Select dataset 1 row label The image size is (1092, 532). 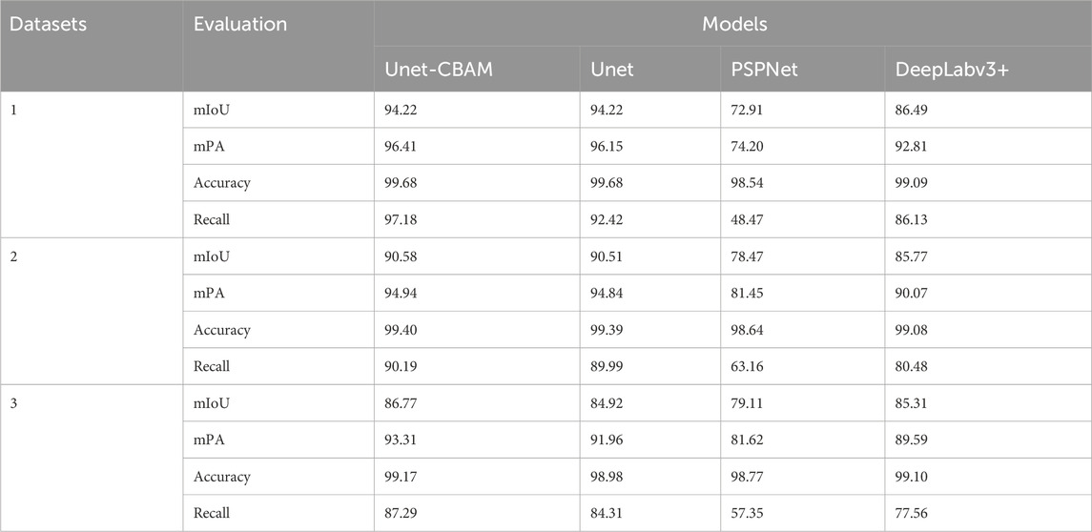point(14,110)
